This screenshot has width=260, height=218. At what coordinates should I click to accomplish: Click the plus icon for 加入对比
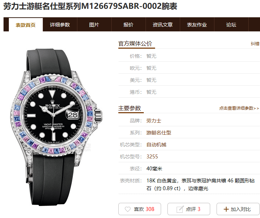226,209
